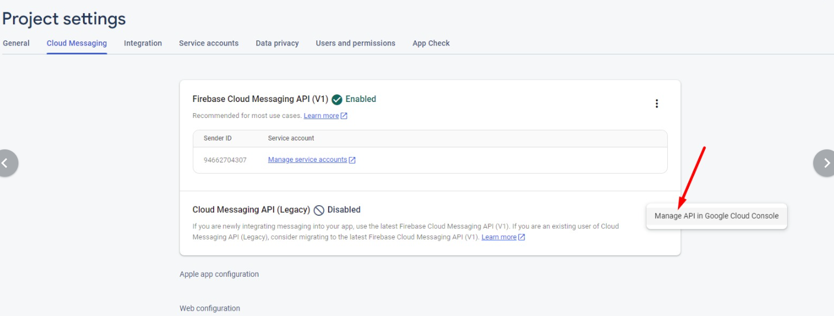Screen dimensions: 834x316
Task: Click the Web configuration section
Action: (x=210, y=308)
